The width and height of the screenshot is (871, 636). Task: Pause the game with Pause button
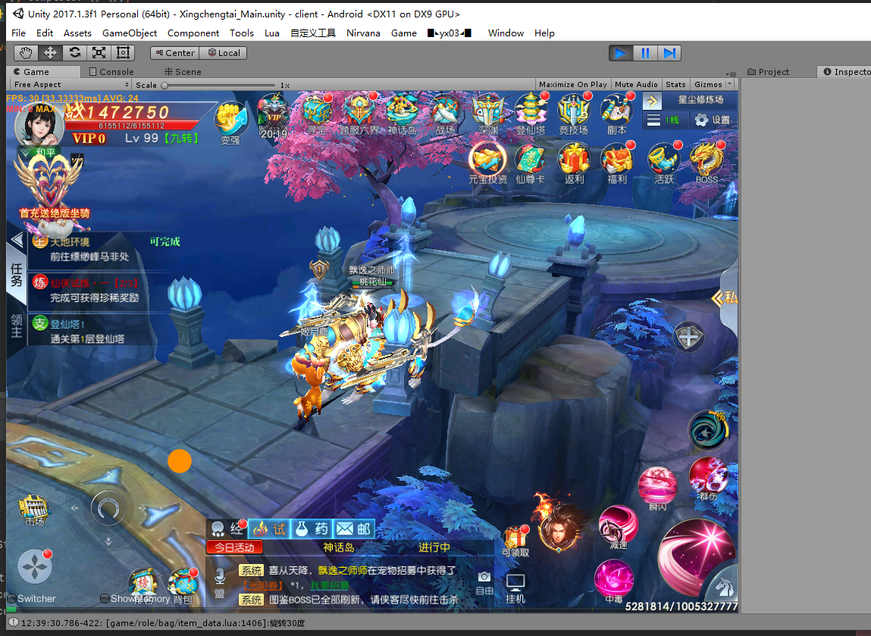[x=645, y=53]
